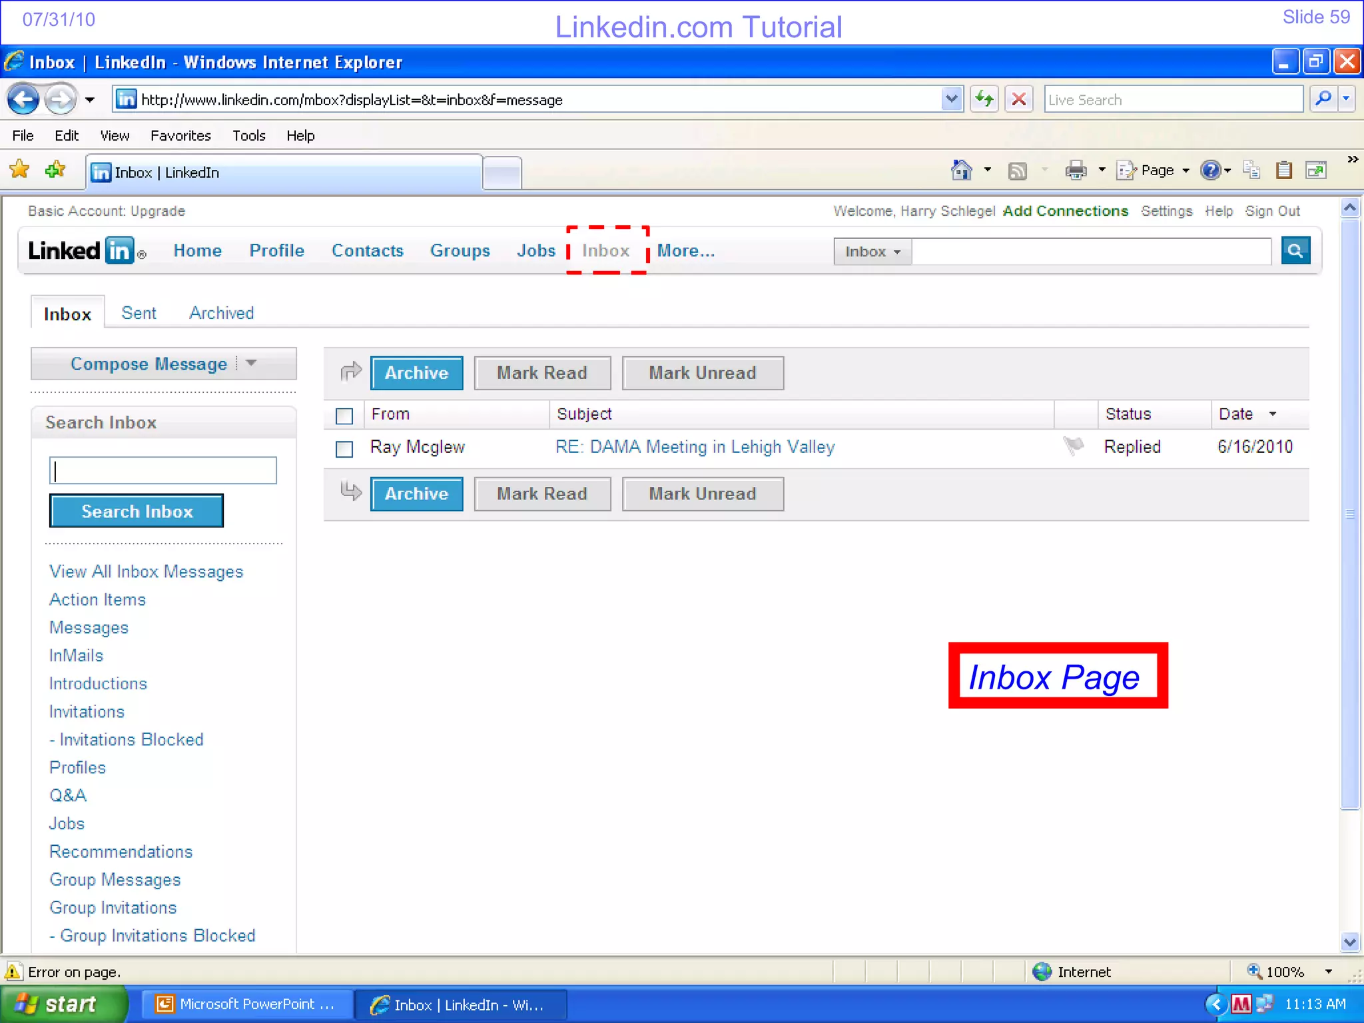Click the Print printer icon

pyautogui.click(x=1076, y=170)
